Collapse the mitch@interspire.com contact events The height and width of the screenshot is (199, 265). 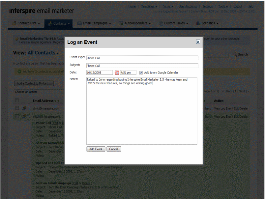point(30,116)
